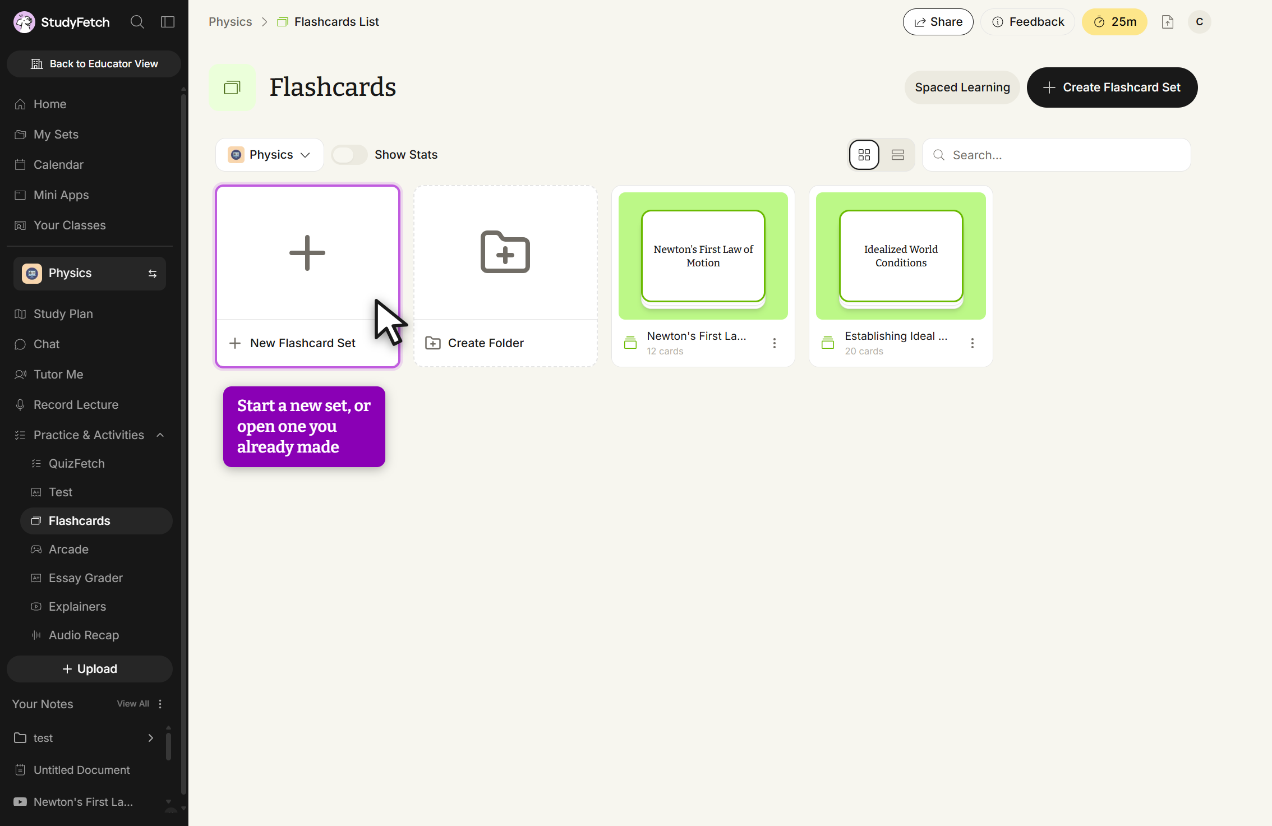Viewport: 1272px width, 826px height.
Task: Click the Share button
Action: (x=938, y=22)
